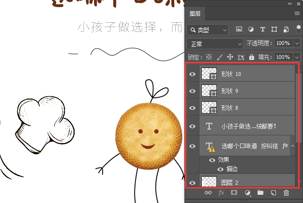The width and height of the screenshot is (303, 203).
Task: Add a layer style with fx button
Action: click(x=221, y=193)
